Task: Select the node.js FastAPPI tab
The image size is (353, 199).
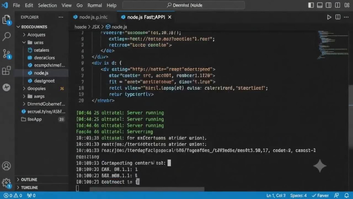Action: (x=146, y=17)
